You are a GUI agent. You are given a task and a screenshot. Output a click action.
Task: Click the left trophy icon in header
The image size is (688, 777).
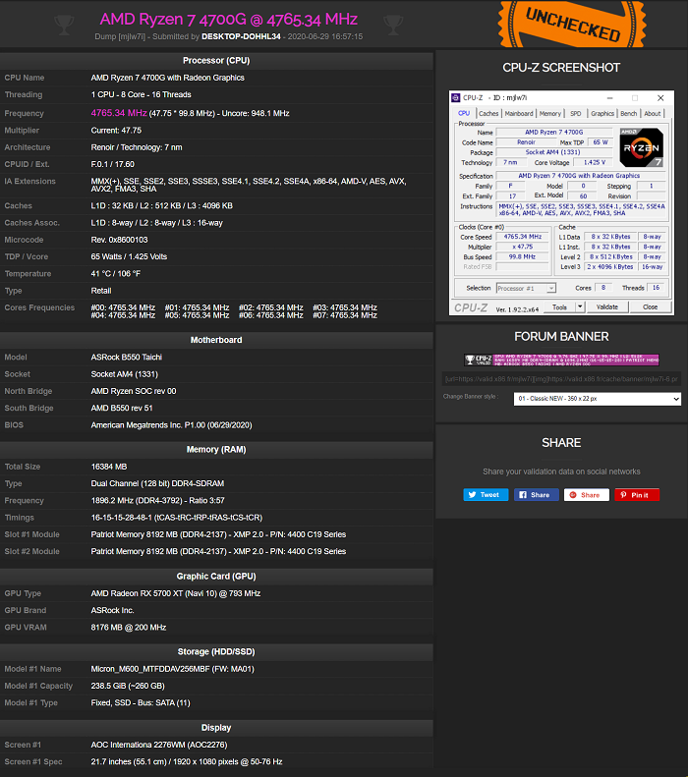pos(64,24)
